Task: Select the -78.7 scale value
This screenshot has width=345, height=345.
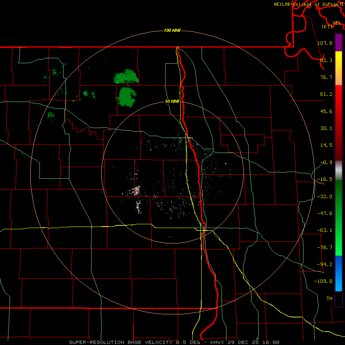Action: tap(325, 248)
